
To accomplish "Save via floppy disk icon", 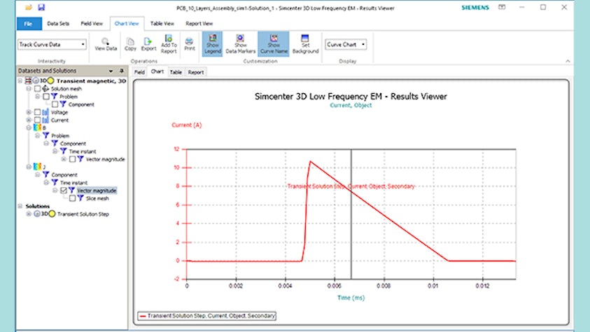I will point(41,7).
